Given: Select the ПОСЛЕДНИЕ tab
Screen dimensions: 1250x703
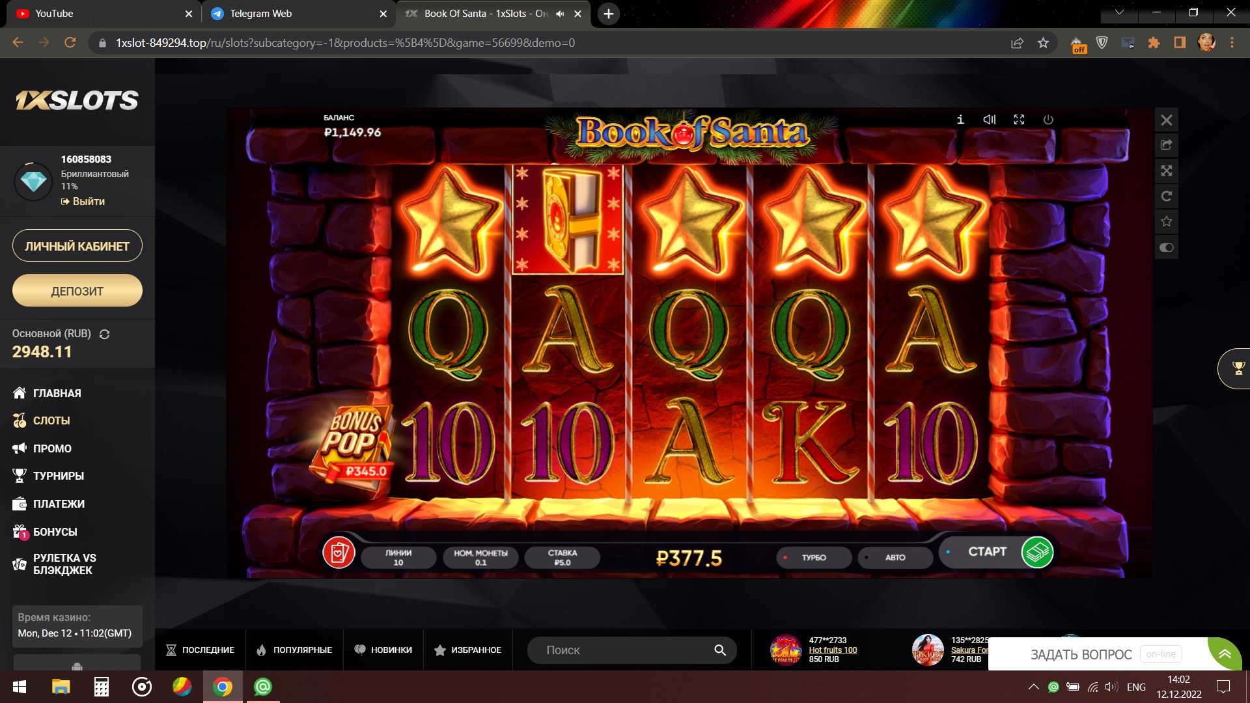Looking at the screenshot, I should click(x=200, y=650).
